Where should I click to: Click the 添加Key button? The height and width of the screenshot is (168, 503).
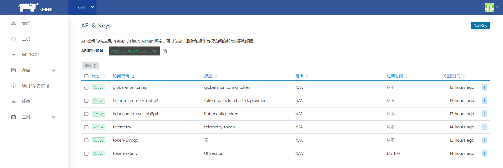[x=480, y=26]
